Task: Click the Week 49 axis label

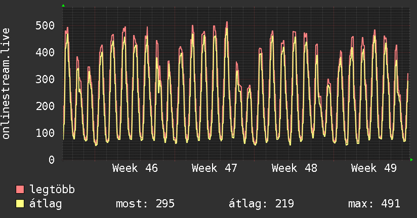Action: (x=374, y=168)
